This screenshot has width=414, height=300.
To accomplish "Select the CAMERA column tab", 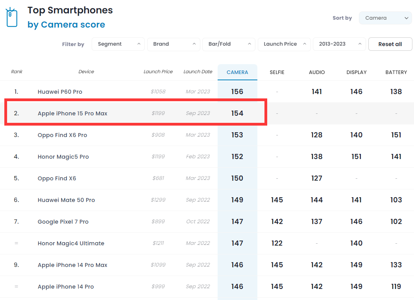I will point(237,72).
